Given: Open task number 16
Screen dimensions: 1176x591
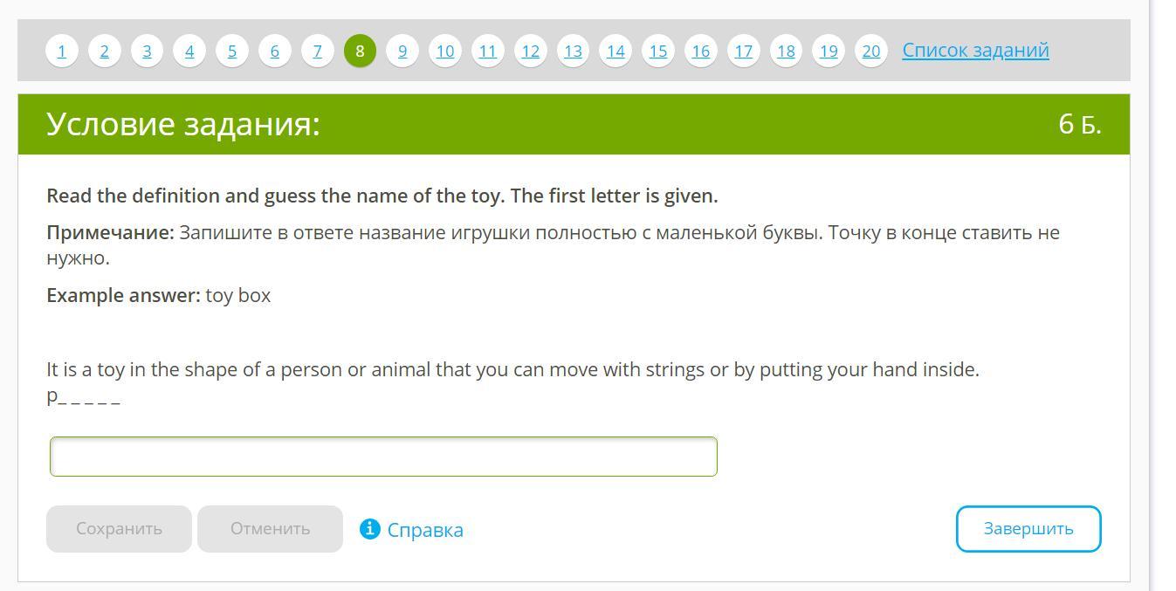Looking at the screenshot, I should 701,51.
